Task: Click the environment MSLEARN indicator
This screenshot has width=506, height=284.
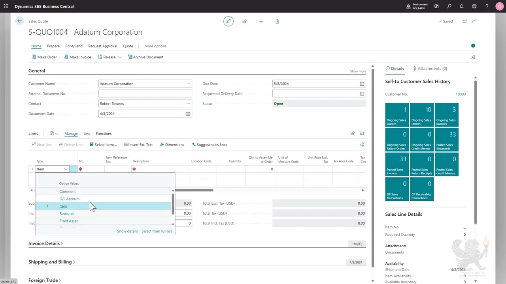Action: point(417,6)
